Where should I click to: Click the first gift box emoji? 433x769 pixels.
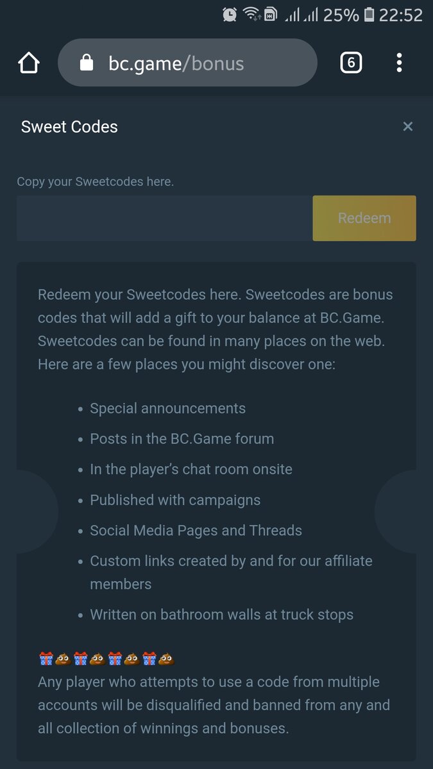(x=46, y=658)
